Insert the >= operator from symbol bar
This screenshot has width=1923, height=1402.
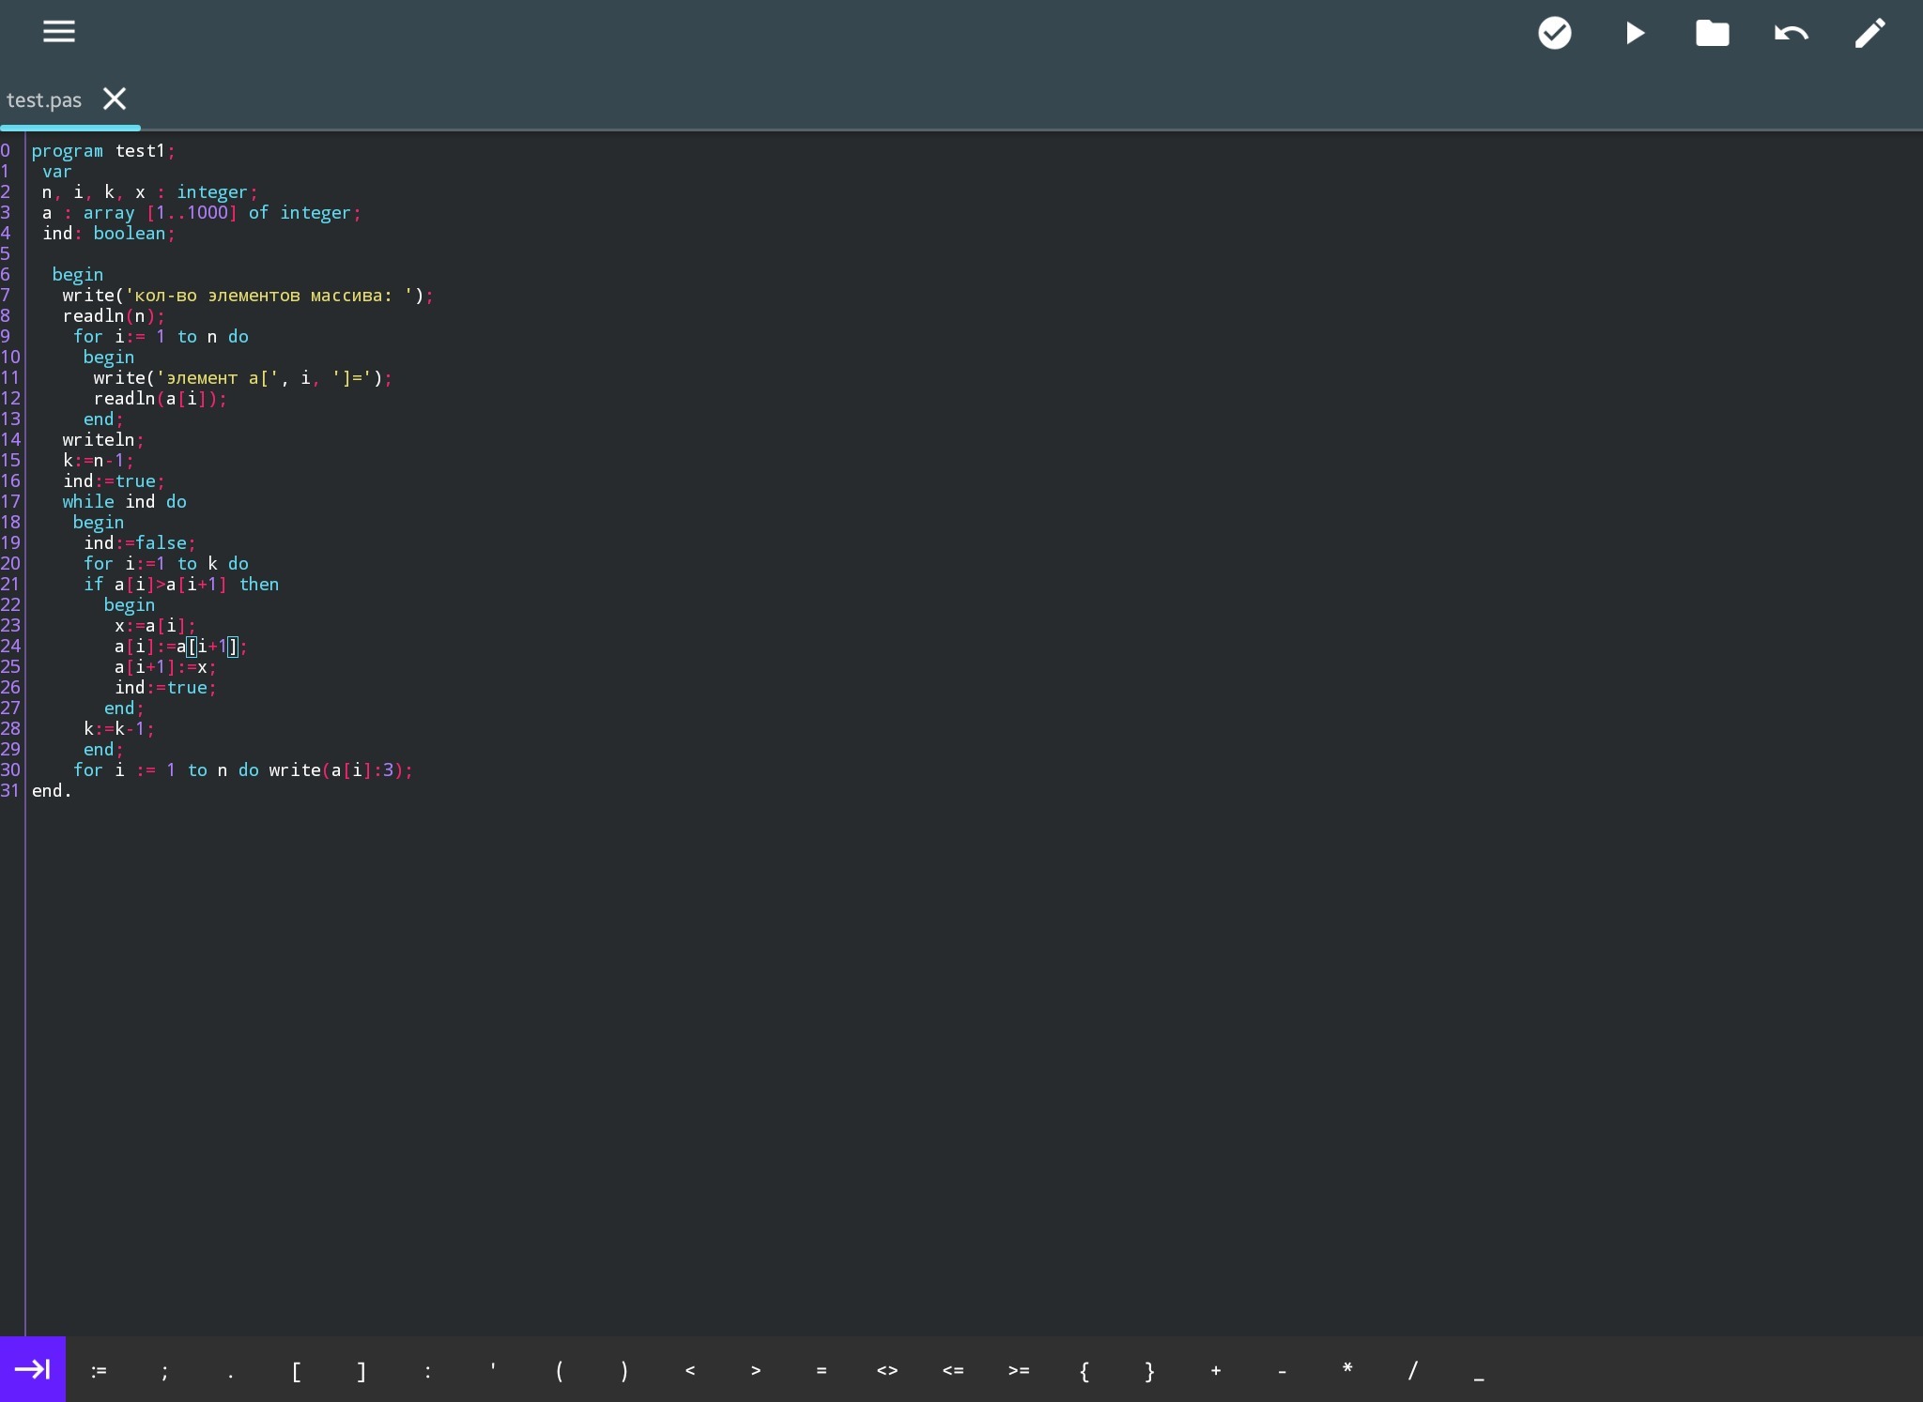click(1019, 1371)
